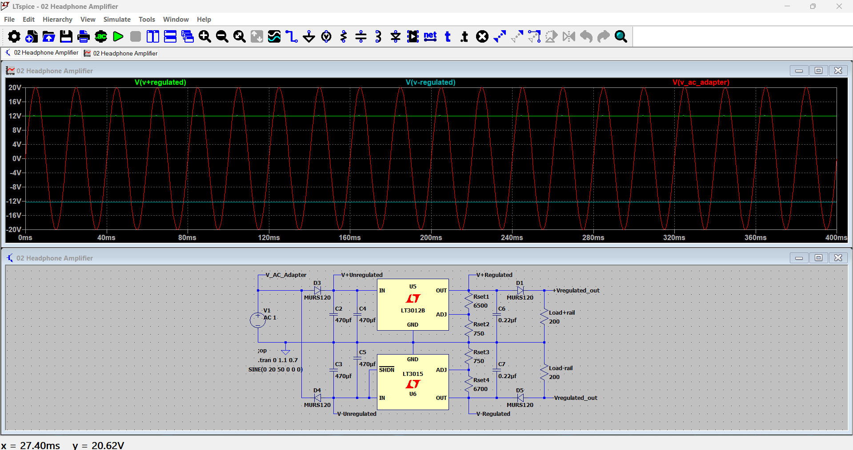This screenshot has height=450, width=853.
Task: Click the 20V vertical axis label
Action: [15, 88]
